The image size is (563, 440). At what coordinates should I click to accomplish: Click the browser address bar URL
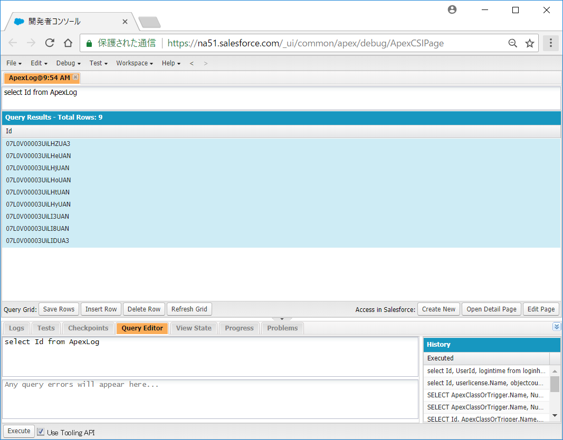306,43
